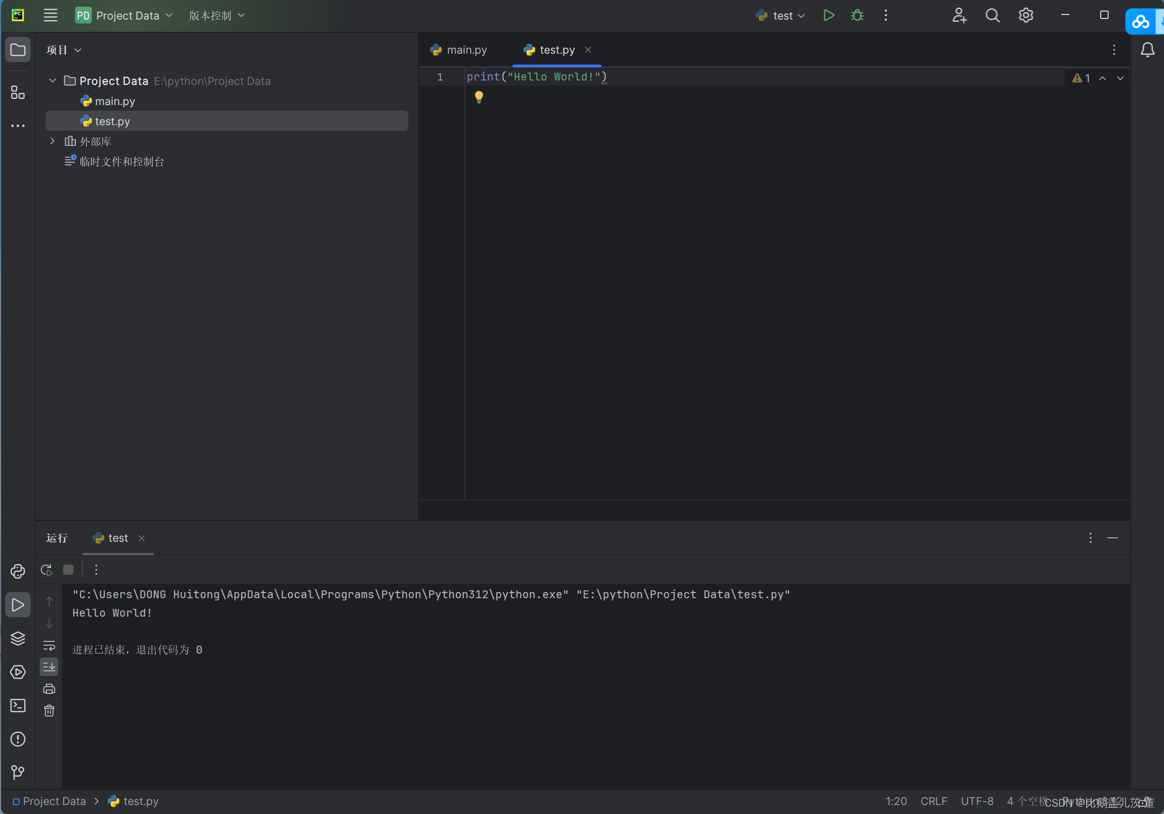Open the Python Packages layers icon
Viewport: 1164px width, 814px height.
[x=18, y=638]
